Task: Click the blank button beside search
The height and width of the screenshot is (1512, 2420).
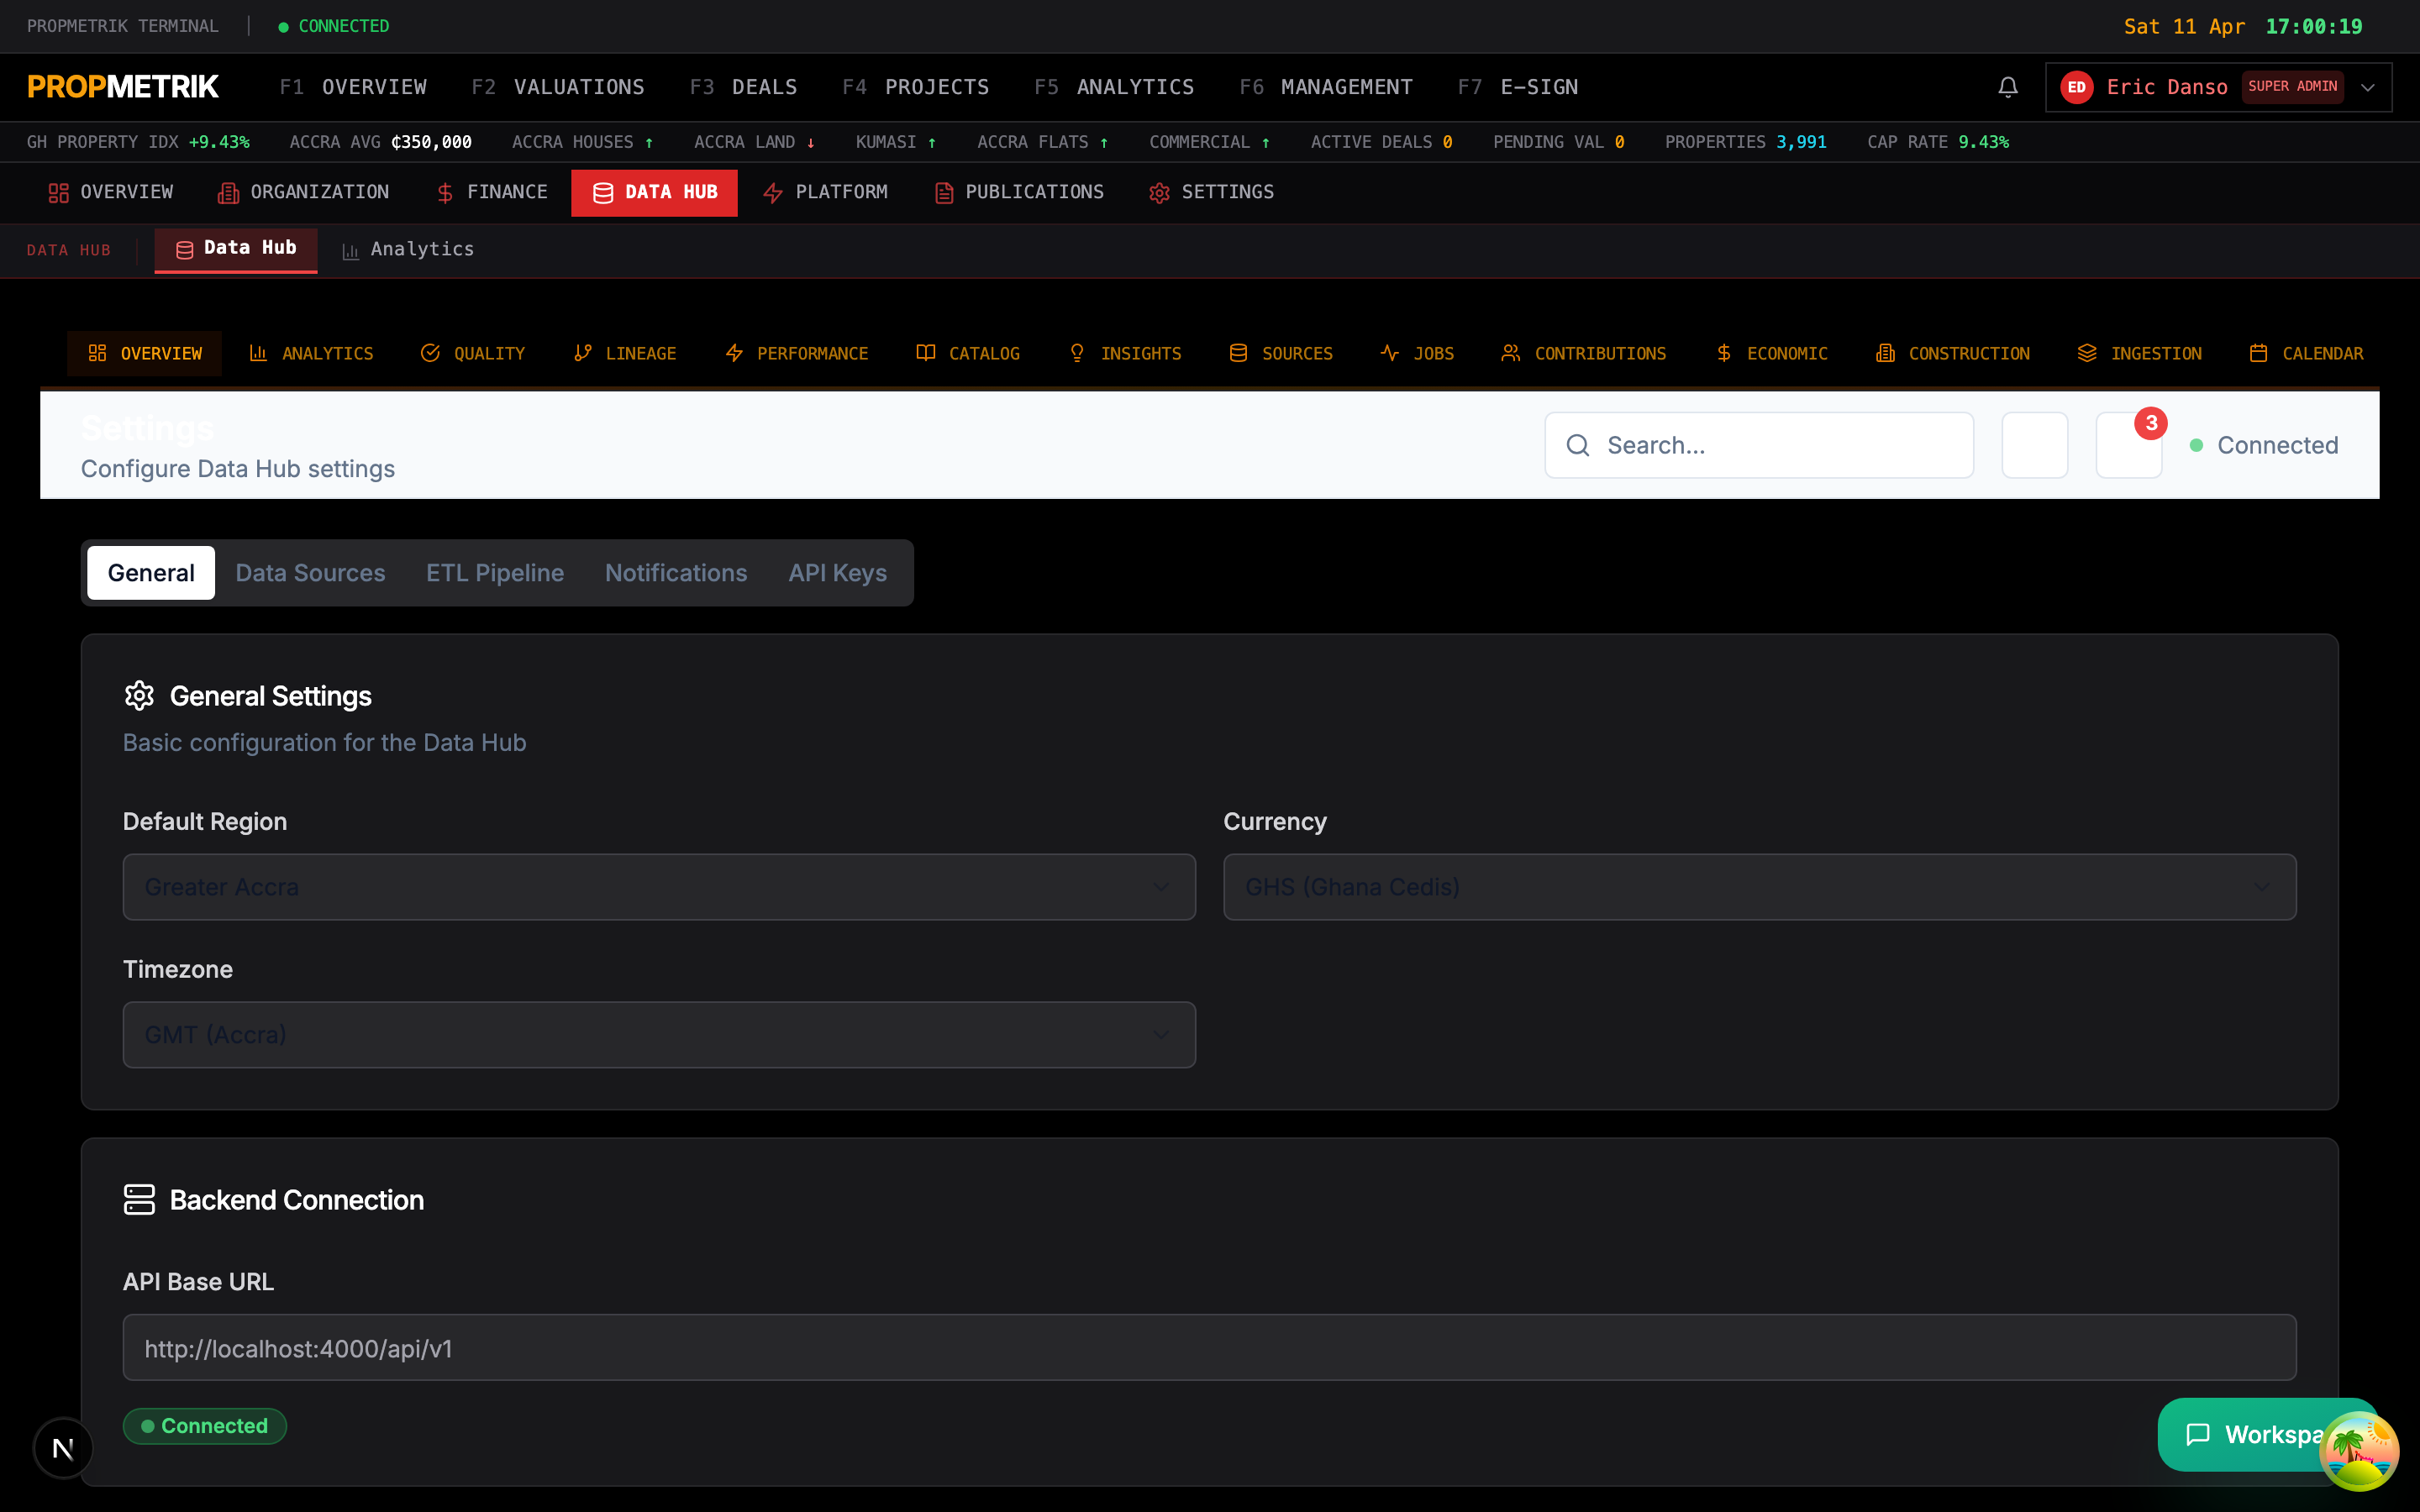Action: tap(2035, 445)
